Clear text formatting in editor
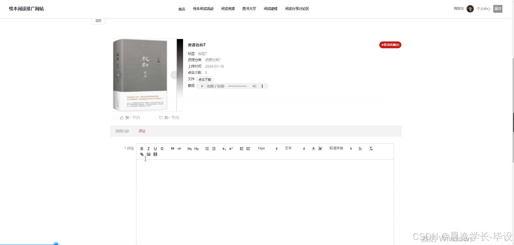 coord(371,148)
